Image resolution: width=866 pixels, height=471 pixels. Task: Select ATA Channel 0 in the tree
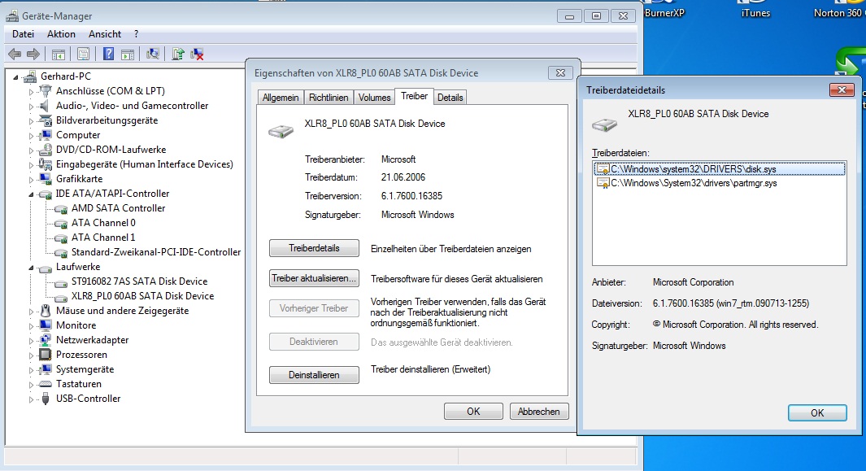point(103,223)
